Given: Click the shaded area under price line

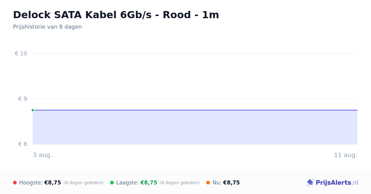Looking at the screenshot, I should (195, 127).
